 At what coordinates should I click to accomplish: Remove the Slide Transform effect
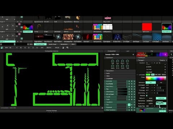(134, 110)
